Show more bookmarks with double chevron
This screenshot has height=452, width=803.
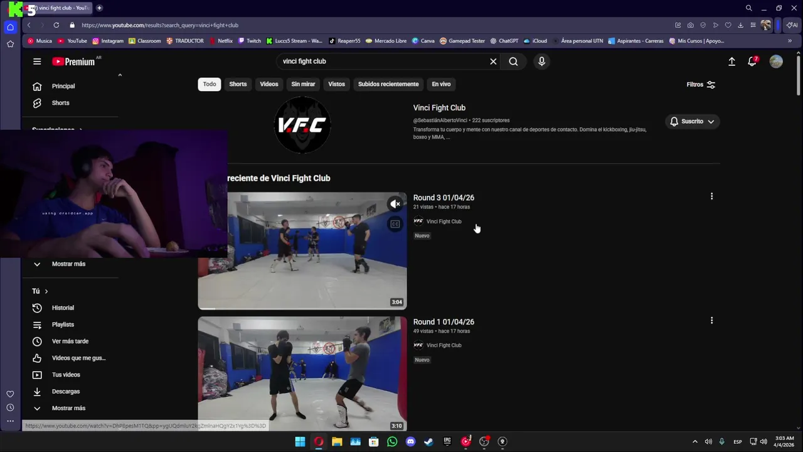point(790,41)
